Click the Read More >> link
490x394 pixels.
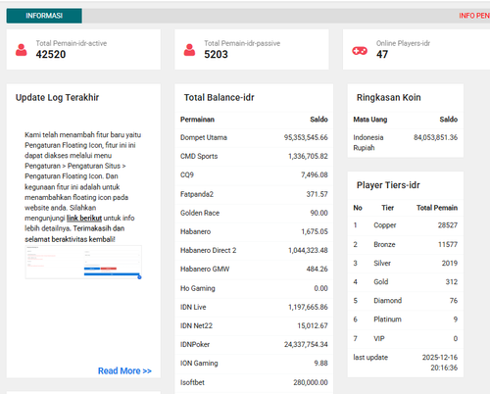tap(124, 370)
